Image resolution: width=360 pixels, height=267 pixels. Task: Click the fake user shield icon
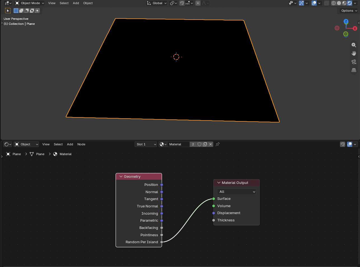[199, 144]
